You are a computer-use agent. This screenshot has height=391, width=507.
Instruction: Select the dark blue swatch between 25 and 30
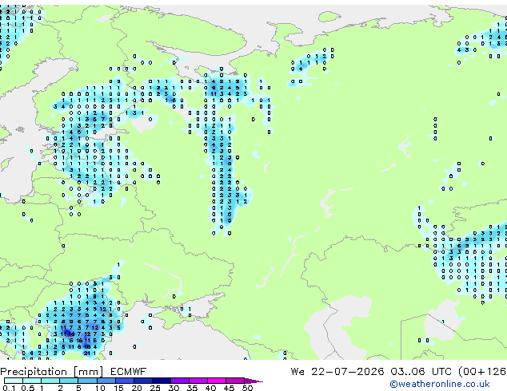162,381
